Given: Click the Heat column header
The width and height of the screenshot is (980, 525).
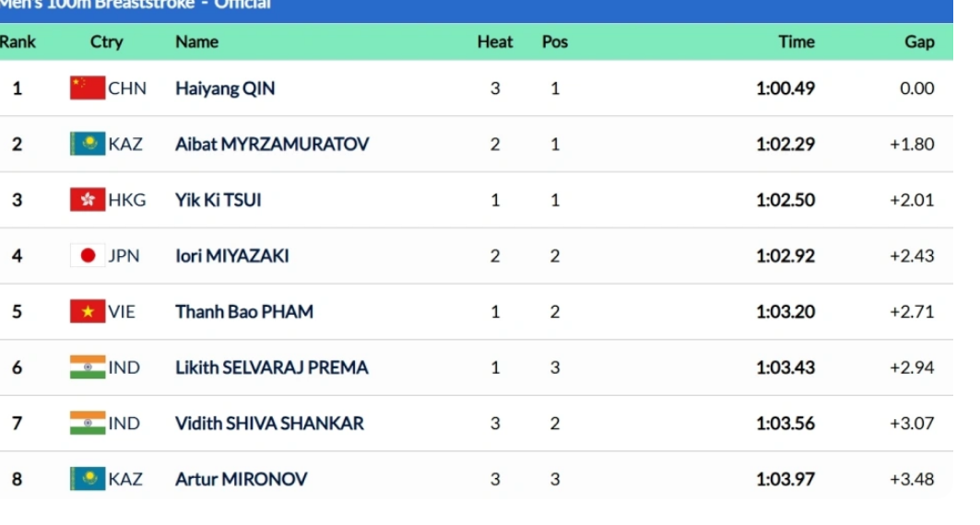Looking at the screenshot, I should pyautogui.click(x=495, y=41).
